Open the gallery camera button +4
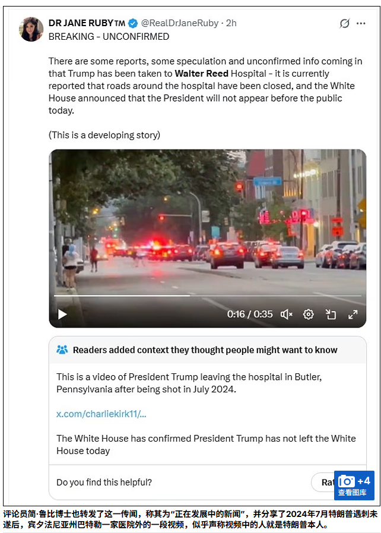Image resolution: width=381 pixels, height=533 pixels. click(354, 486)
